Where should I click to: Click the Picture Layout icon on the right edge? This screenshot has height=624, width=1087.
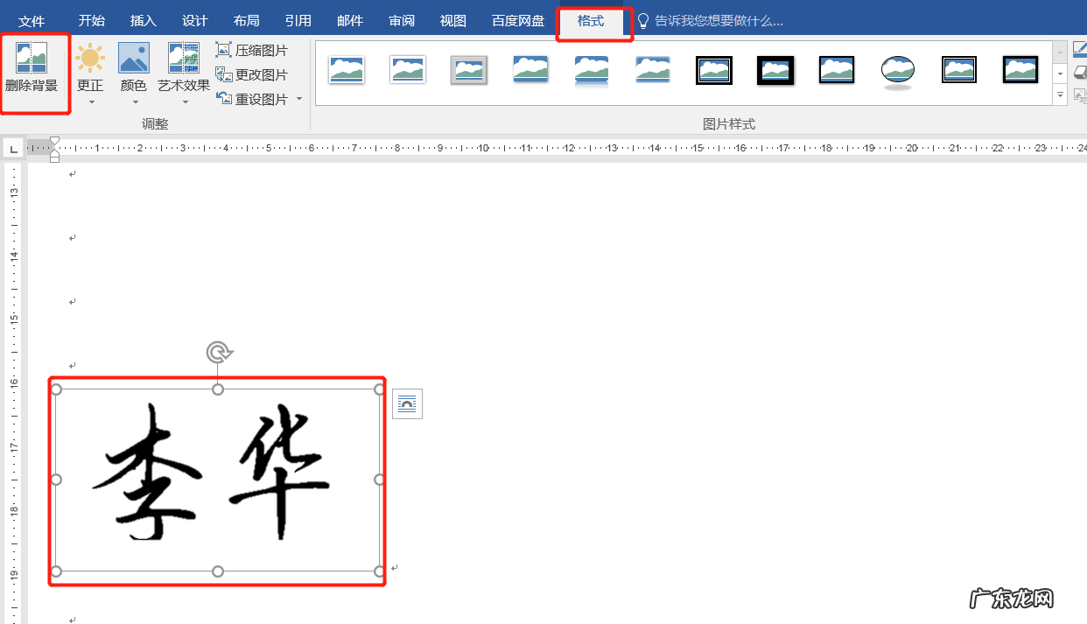click(1080, 95)
